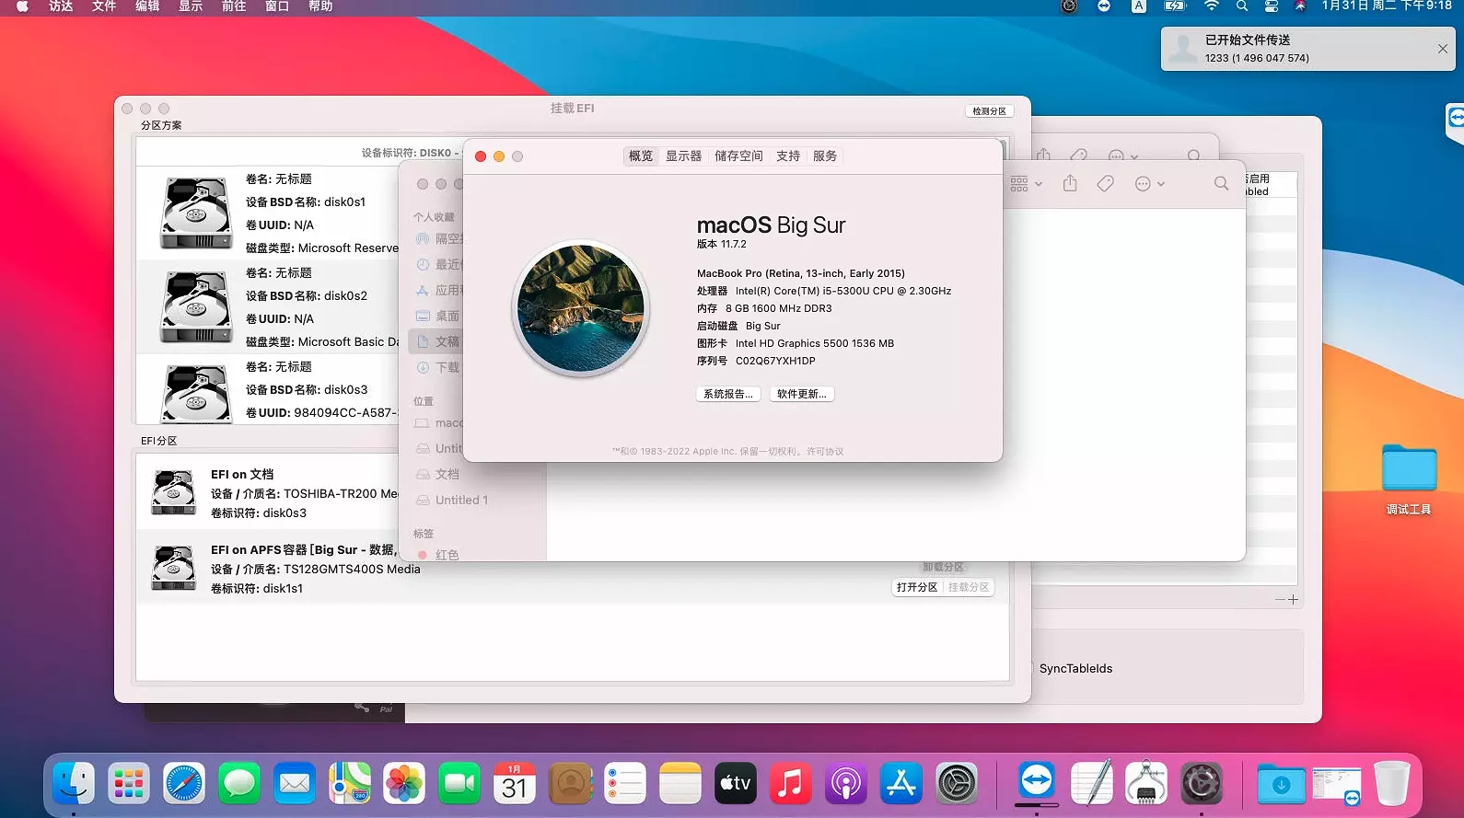Open Control Center in the menu bar
This screenshot has height=818, width=1464.
point(1272,6)
